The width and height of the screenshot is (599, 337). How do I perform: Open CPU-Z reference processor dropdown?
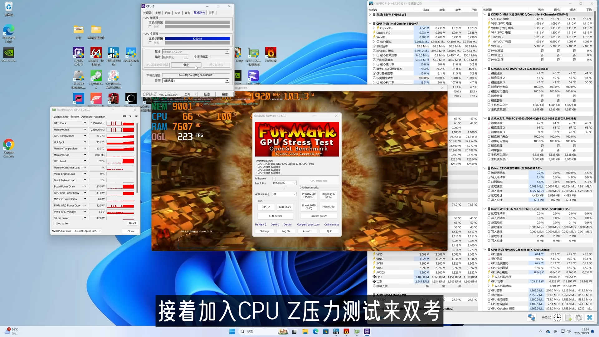click(196, 81)
